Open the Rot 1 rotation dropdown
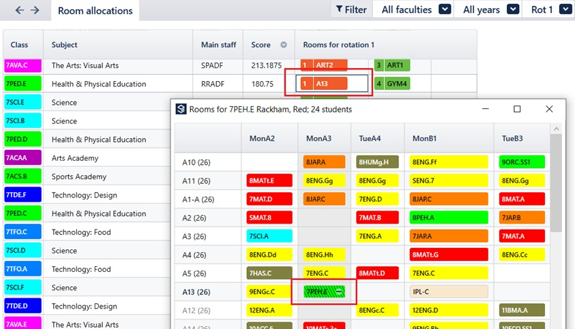 [565, 9]
